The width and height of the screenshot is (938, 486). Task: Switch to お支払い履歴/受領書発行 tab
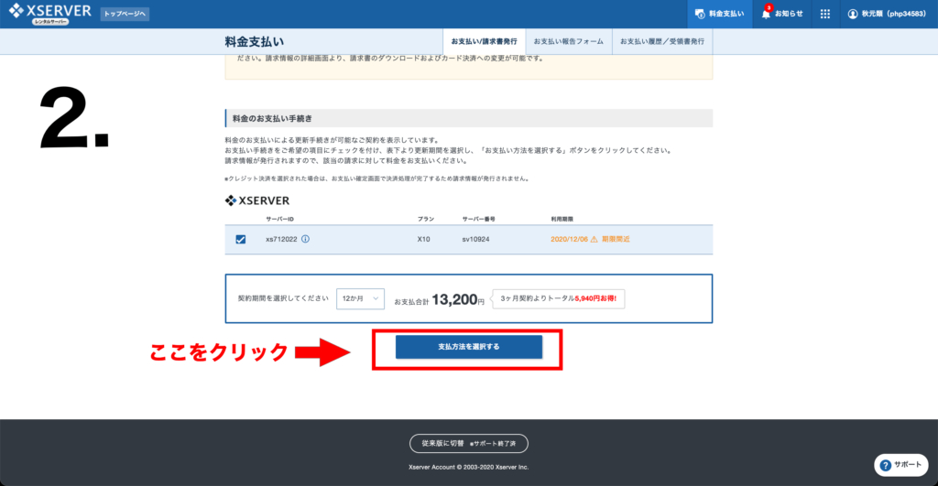click(x=662, y=42)
